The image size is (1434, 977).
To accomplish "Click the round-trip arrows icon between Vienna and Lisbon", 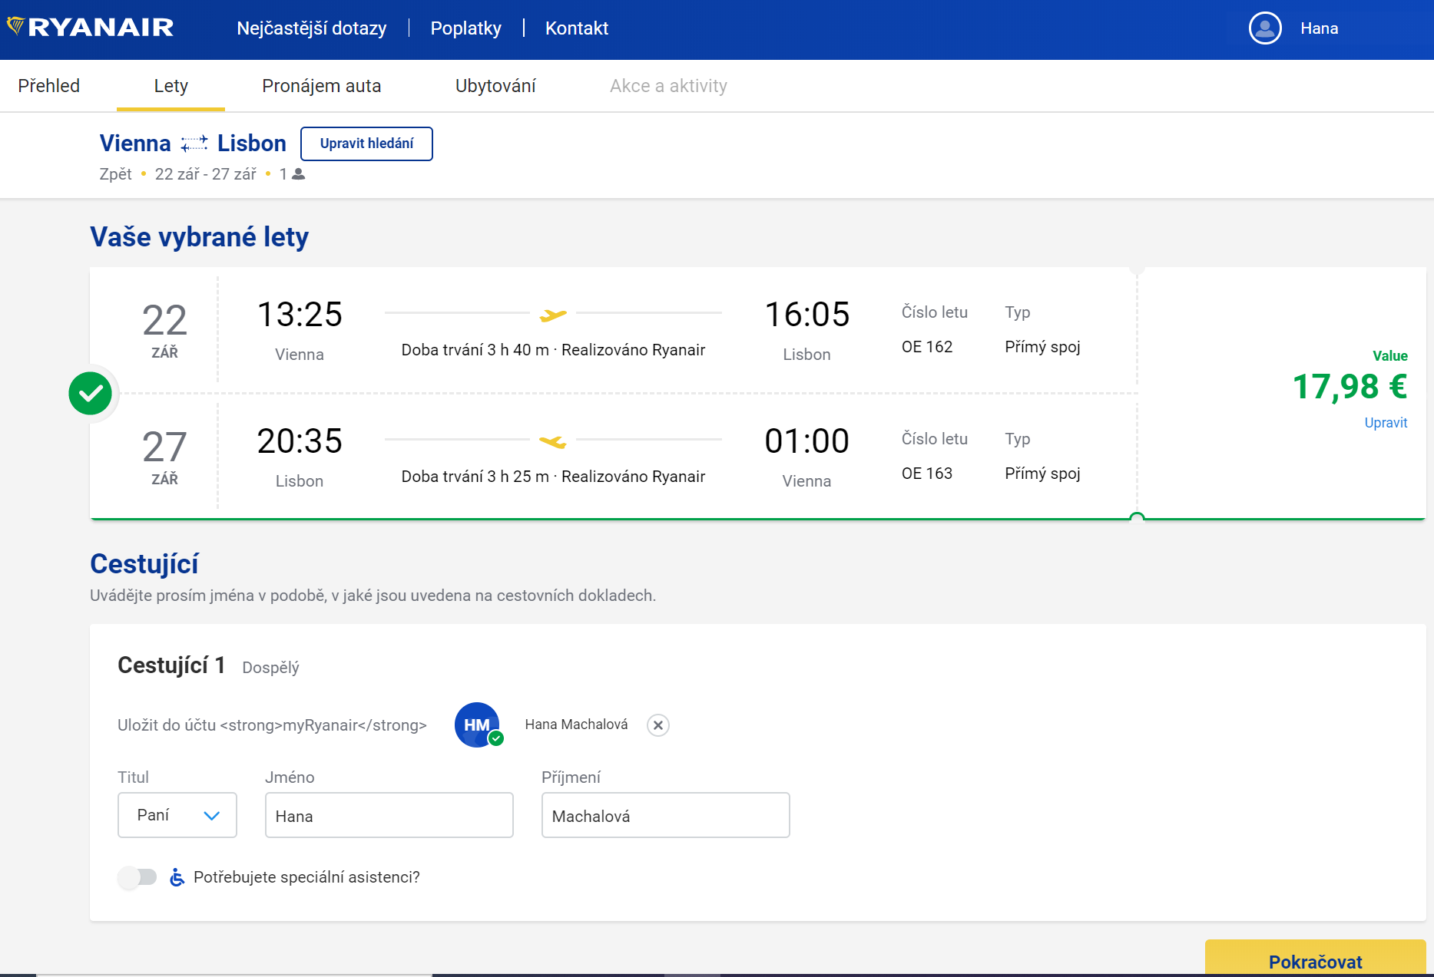I will (x=194, y=144).
